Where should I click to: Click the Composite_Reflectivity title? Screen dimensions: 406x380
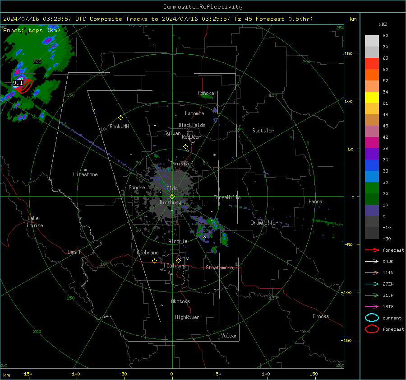coord(203,7)
